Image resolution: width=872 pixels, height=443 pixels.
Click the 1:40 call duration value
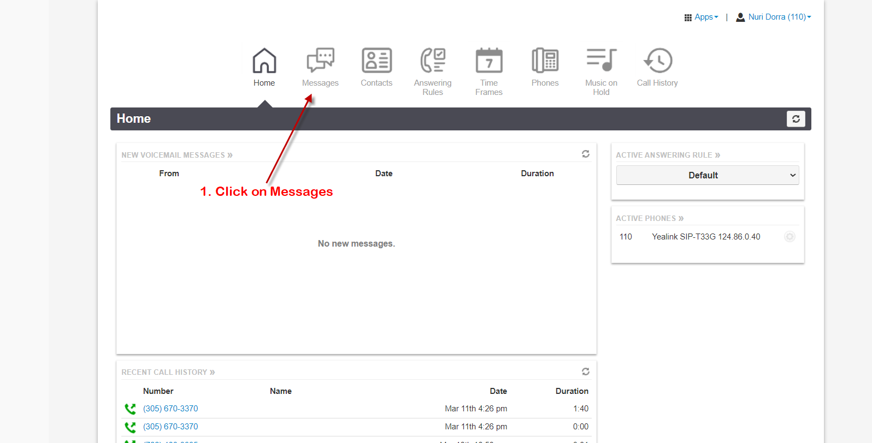point(581,409)
